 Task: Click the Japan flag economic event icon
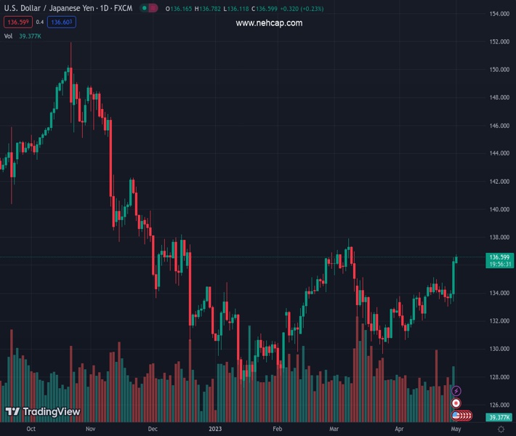456,403
